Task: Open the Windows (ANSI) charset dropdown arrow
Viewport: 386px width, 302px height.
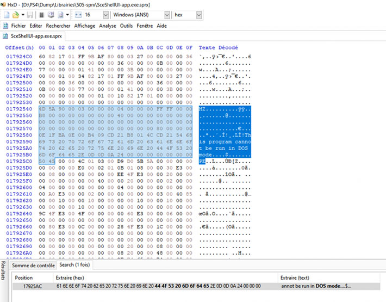Action: (x=167, y=15)
